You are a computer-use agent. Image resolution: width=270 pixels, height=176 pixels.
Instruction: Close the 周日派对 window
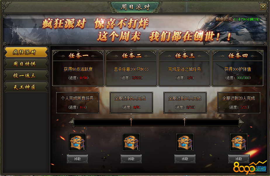[x=263, y=7]
